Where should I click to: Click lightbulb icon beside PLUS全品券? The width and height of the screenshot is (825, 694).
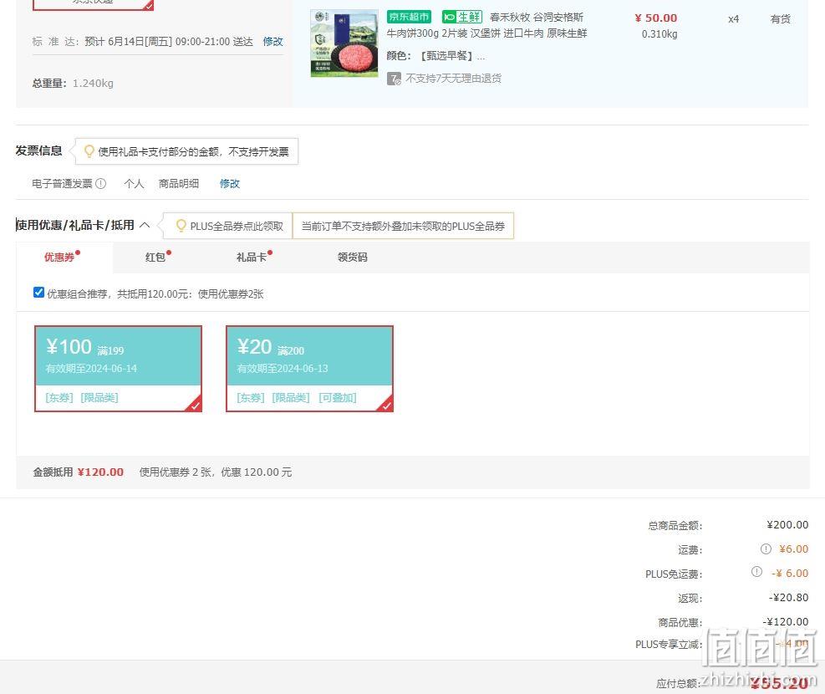181,226
